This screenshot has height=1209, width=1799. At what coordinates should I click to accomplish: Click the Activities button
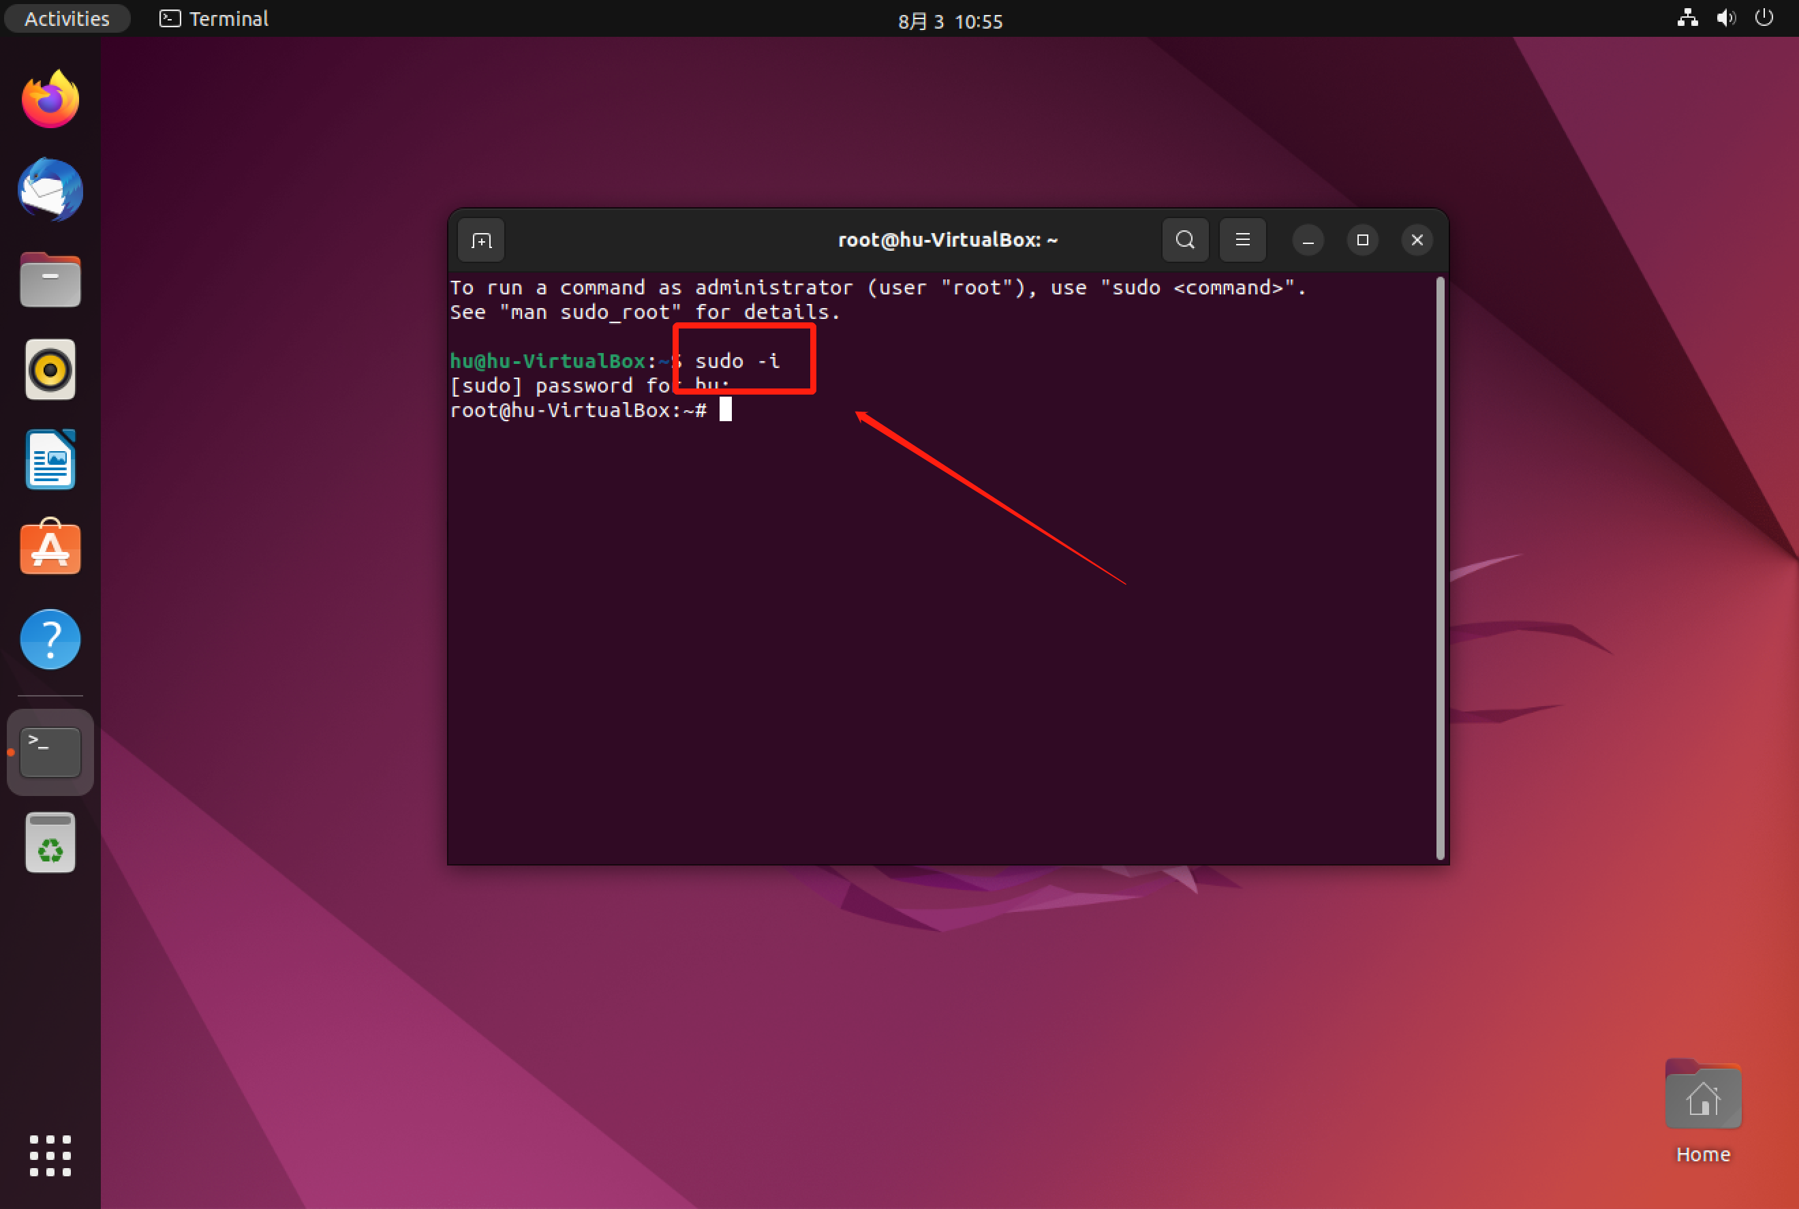click(x=67, y=18)
